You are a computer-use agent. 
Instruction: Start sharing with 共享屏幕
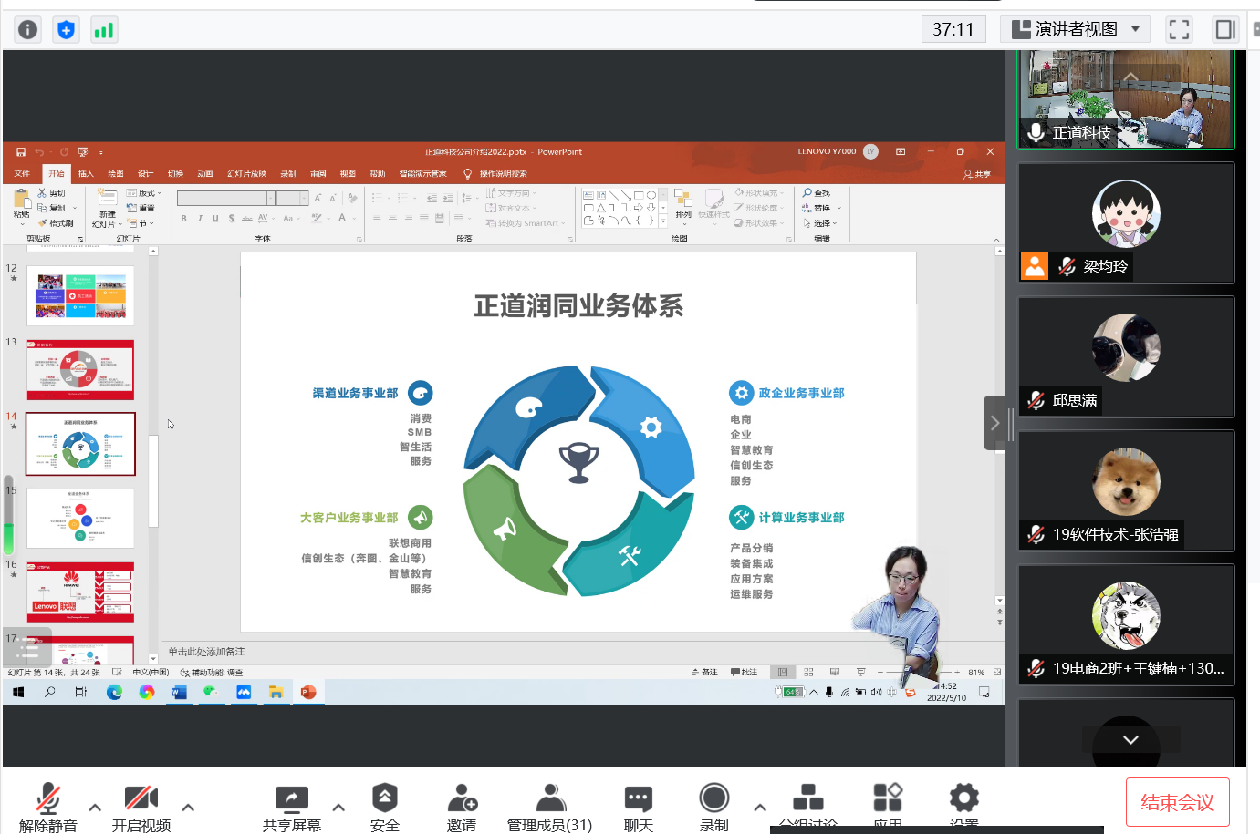(x=291, y=807)
